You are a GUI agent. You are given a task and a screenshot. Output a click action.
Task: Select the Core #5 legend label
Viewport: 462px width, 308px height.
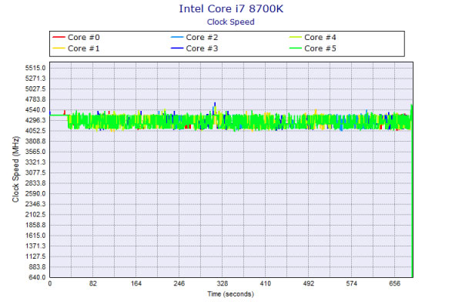[320, 49]
